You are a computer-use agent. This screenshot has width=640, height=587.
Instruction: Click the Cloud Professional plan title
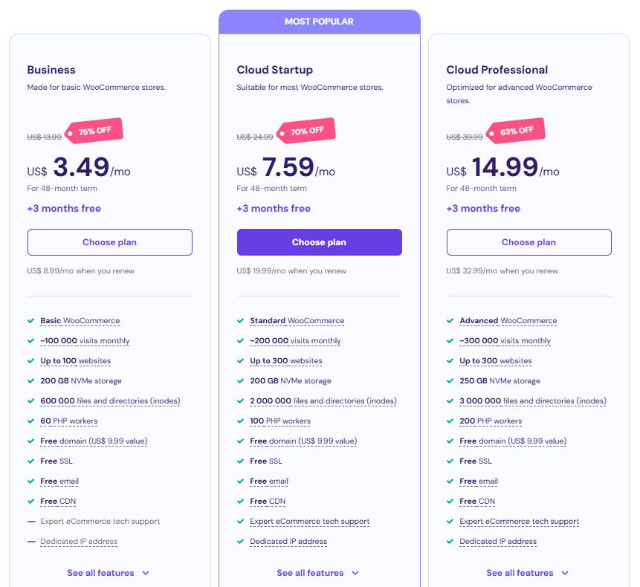(x=497, y=70)
